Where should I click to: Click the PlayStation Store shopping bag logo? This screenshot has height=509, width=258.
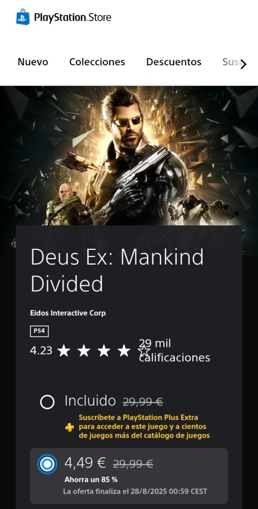coord(23,17)
